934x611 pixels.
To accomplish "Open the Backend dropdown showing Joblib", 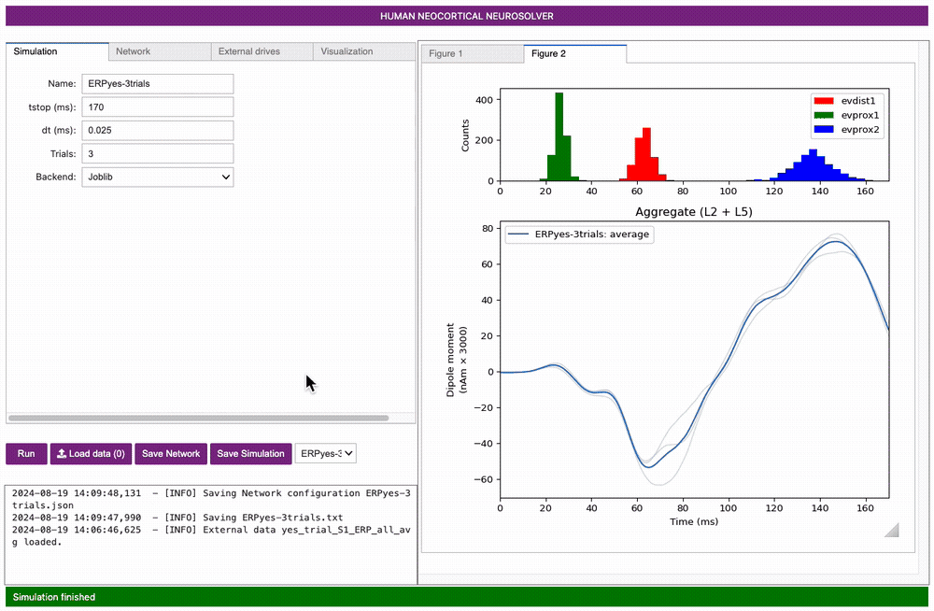I will pyautogui.click(x=157, y=177).
